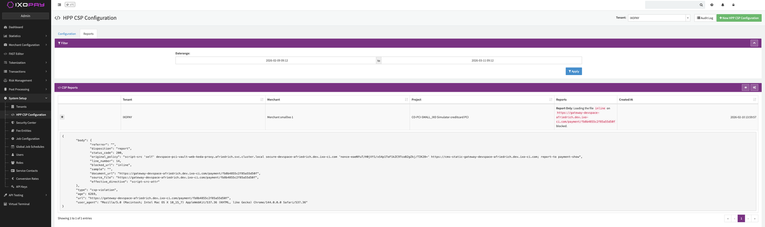This screenshot has width=765, height=227.
Task: Expand the Statistics menu chevron
Action: [46, 36]
